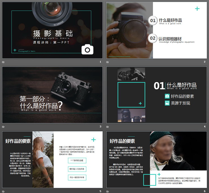Click the second teal box on slide 5

pyautogui.click(x=77, y=169)
